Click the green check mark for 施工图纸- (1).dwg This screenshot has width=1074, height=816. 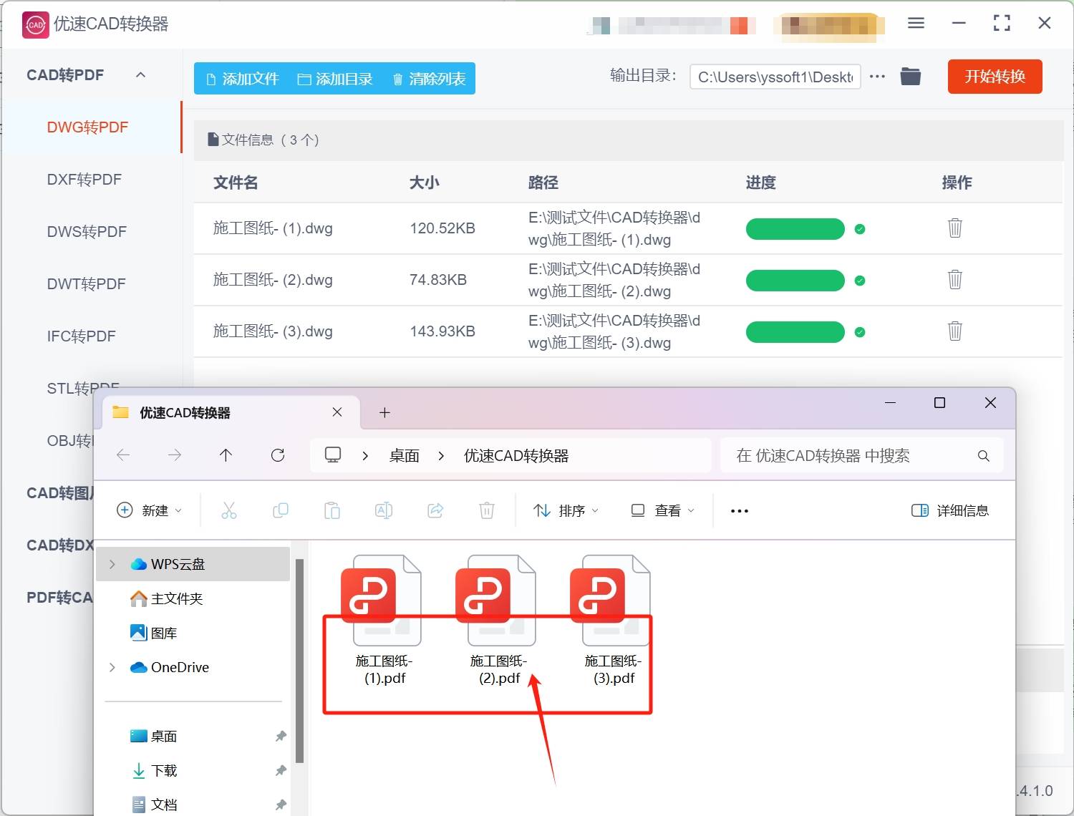(860, 229)
